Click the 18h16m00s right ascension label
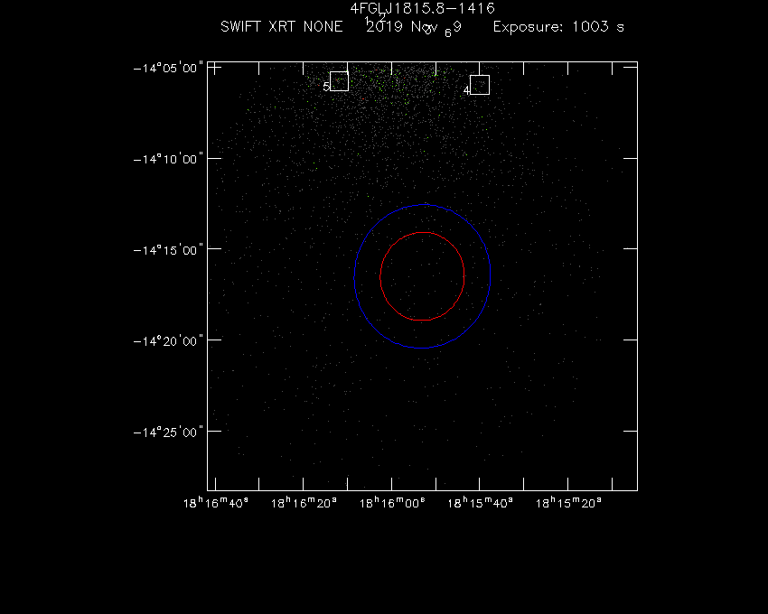This screenshot has width=768, height=614. coord(392,503)
